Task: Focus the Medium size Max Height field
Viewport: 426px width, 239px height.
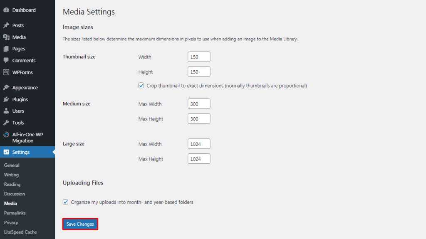Action: (199, 119)
